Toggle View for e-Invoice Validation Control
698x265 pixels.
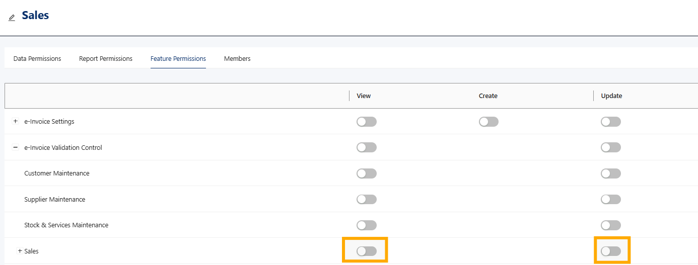(x=367, y=147)
